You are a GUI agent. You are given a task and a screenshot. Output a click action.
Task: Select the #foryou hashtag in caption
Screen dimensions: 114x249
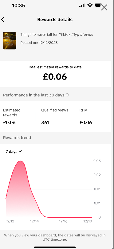pos(87,34)
